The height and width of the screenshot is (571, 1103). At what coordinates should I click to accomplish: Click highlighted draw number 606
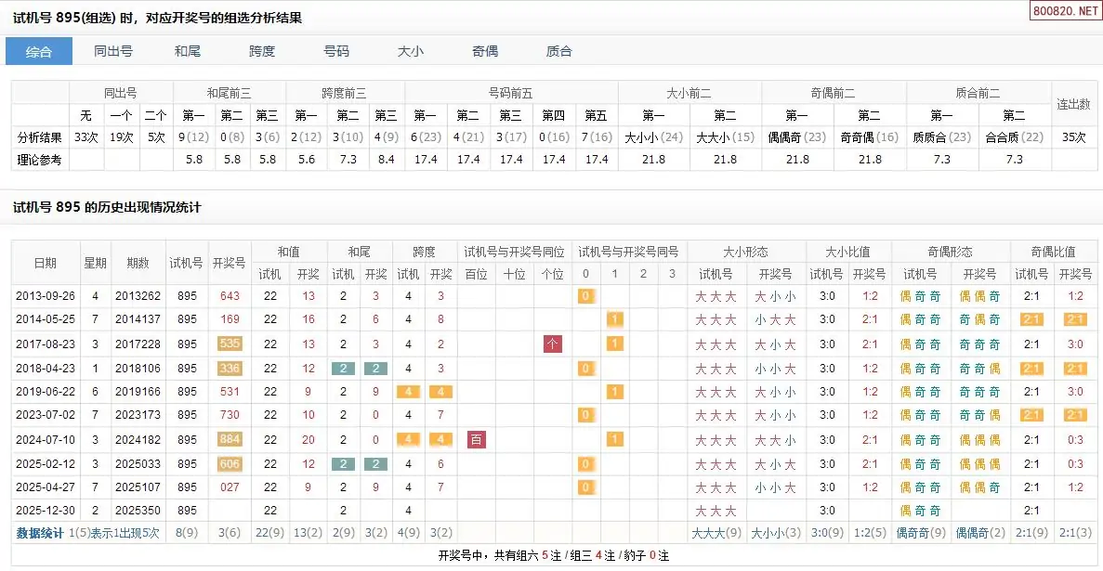[x=229, y=464]
